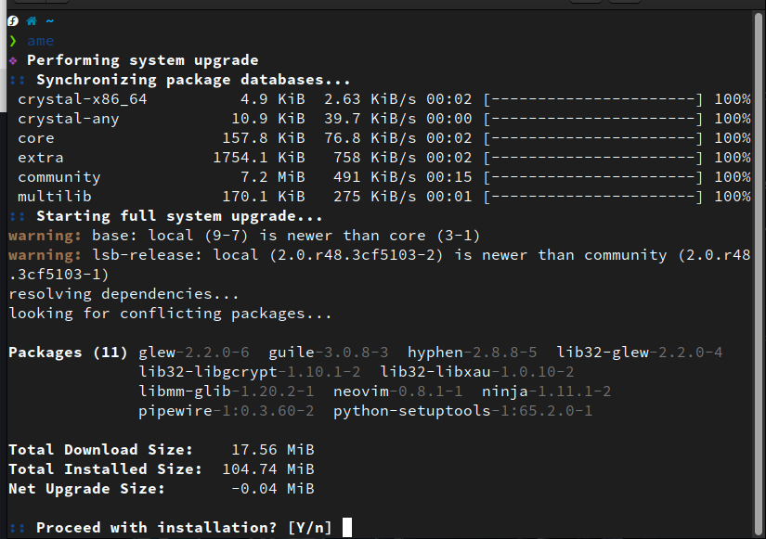The image size is (766, 539).
Task: Click the green prompt arrow
Action: pyautogui.click(x=13, y=41)
